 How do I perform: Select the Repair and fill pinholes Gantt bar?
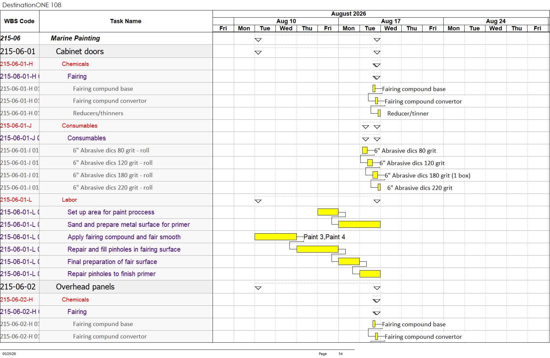click(x=318, y=249)
